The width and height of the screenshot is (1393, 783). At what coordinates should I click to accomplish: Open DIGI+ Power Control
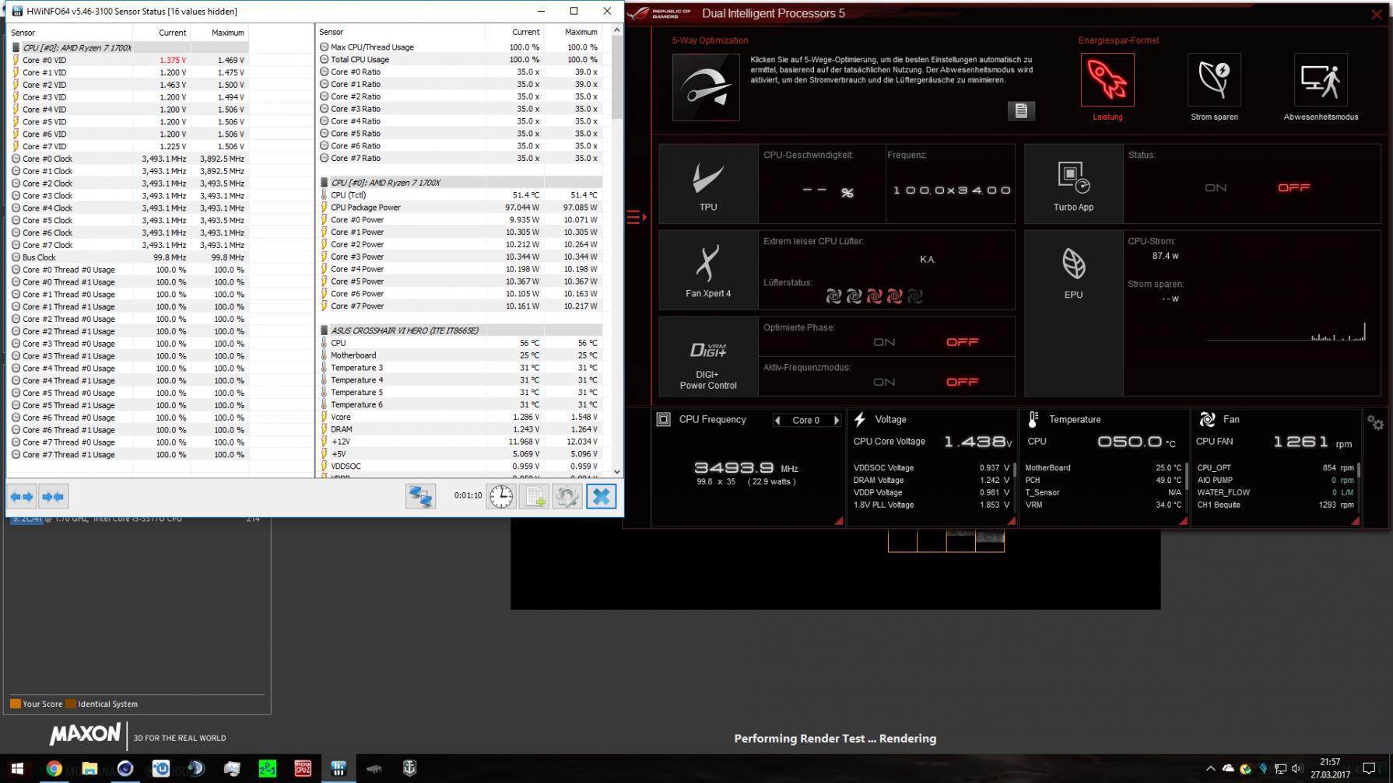pos(708,356)
